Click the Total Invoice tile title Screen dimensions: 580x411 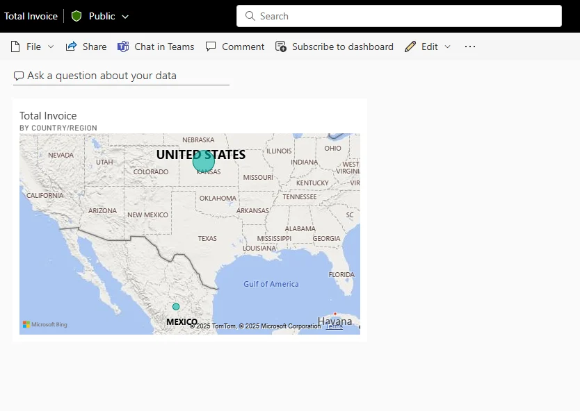click(48, 115)
